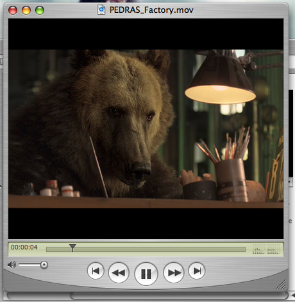Jump to the end of the movie
Image resolution: width=295 pixels, height=302 pixels.
click(197, 271)
